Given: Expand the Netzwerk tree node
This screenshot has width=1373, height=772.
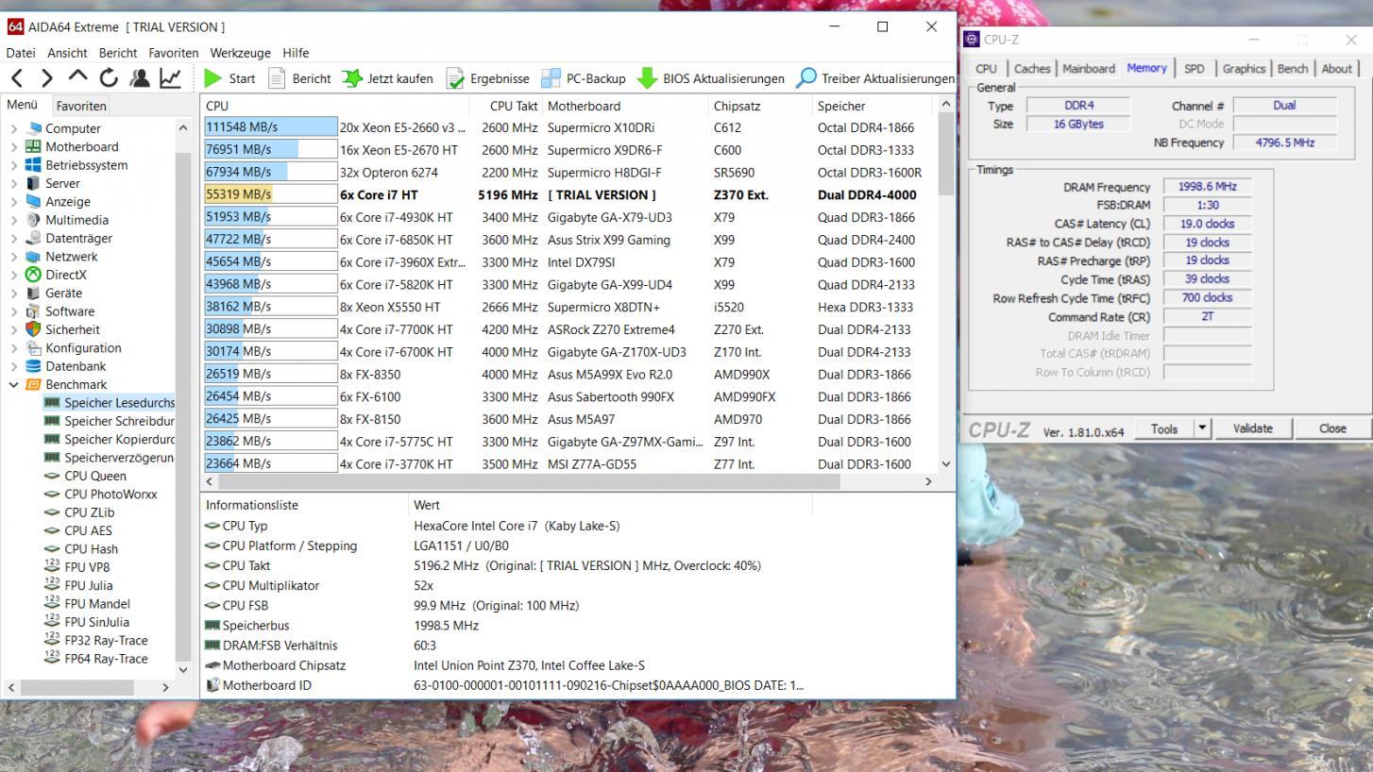Looking at the screenshot, I should coord(14,257).
